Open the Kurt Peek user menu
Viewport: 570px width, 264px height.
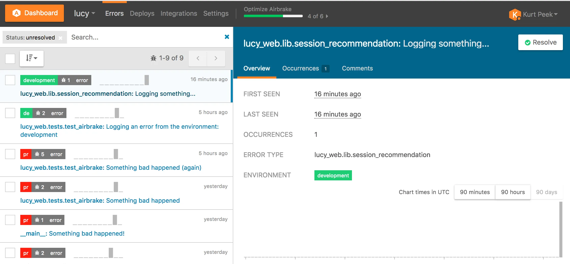(540, 14)
